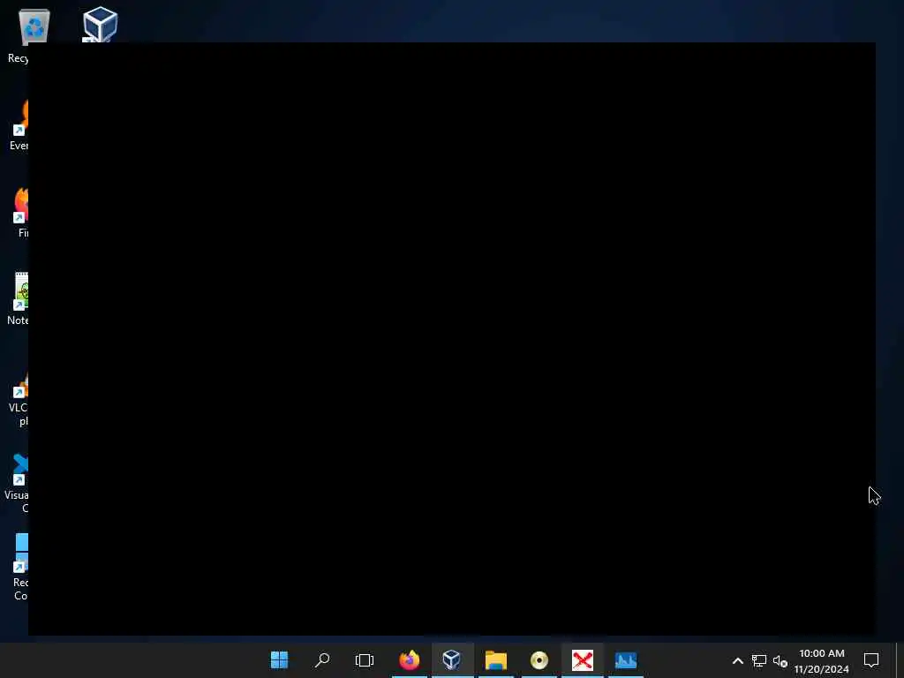
Task: Open taskbar Search magnifier
Action: (321, 659)
